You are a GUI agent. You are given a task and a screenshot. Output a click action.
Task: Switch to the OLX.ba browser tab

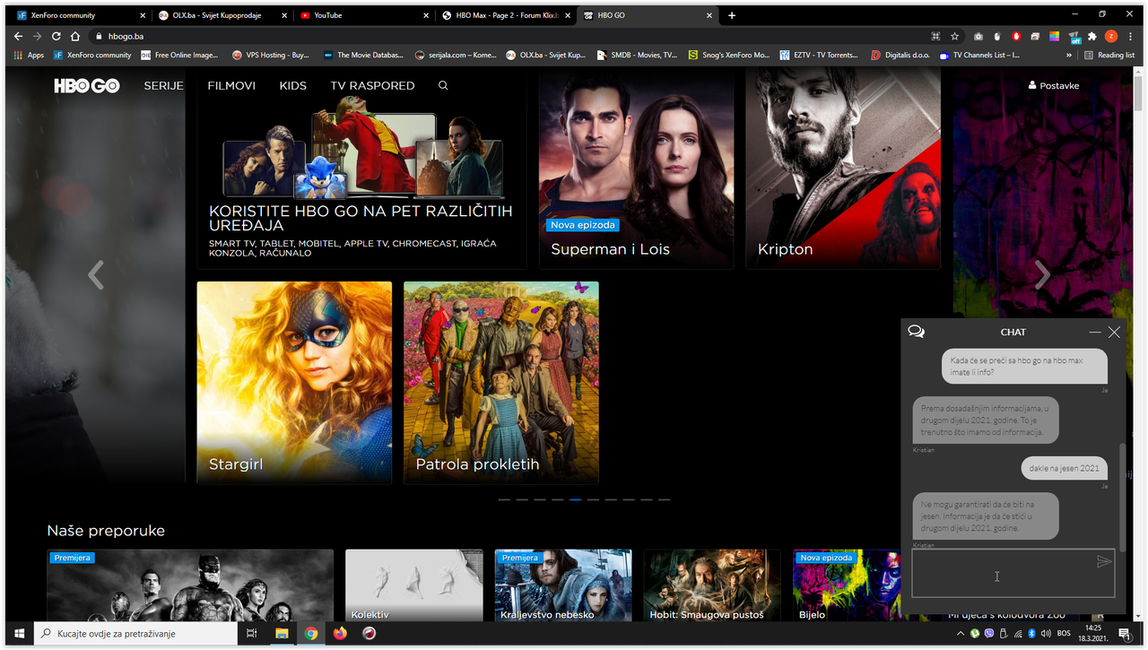(x=221, y=15)
